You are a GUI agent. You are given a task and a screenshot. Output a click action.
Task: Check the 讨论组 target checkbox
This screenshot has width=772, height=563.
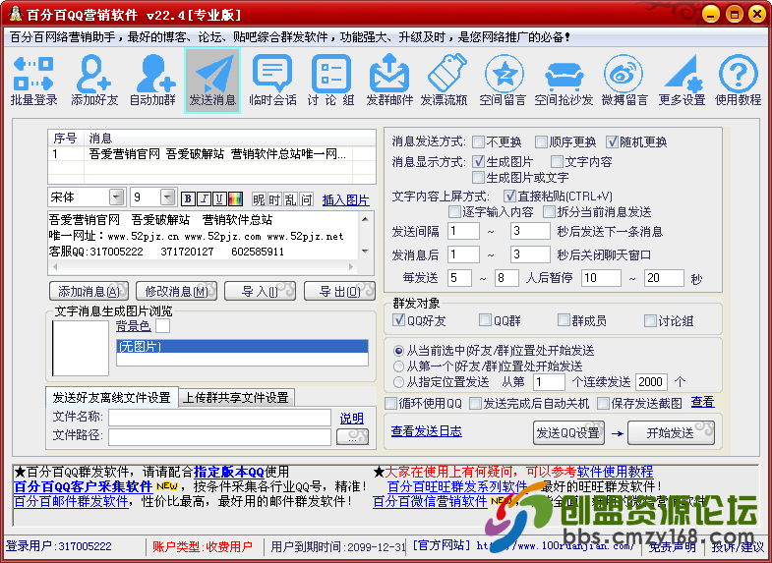[650, 320]
